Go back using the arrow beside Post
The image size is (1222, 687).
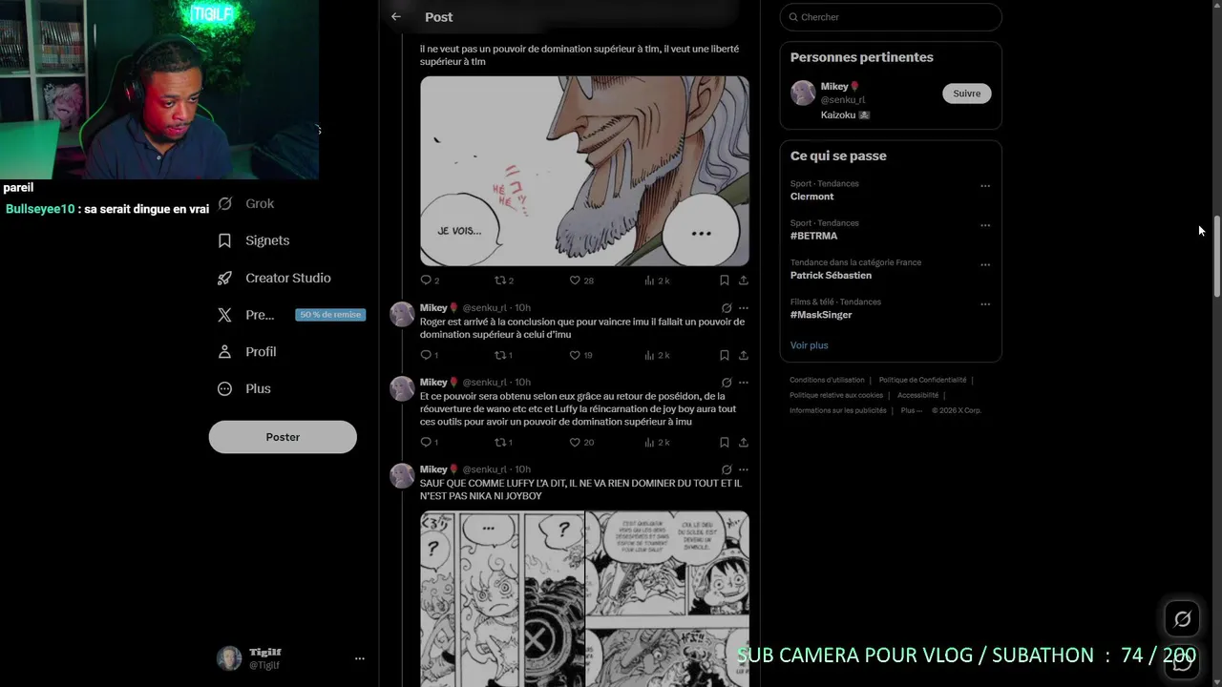[x=396, y=16]
